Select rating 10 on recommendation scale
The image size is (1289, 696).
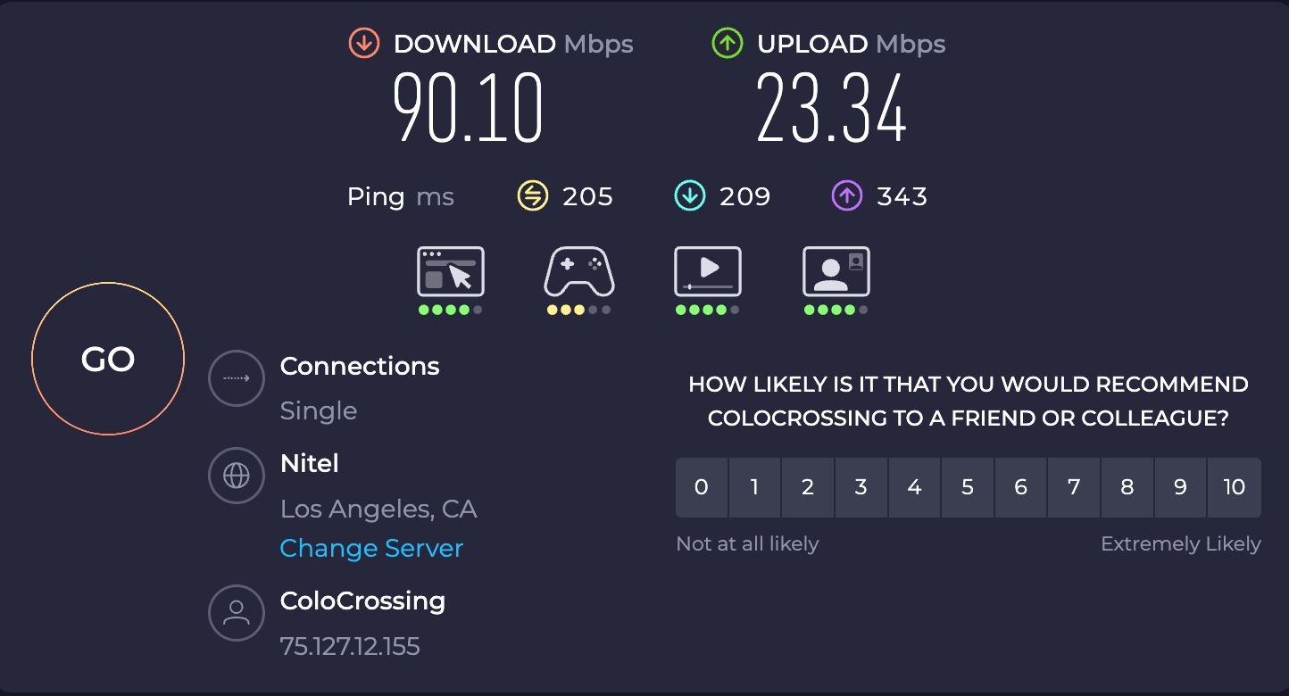click(1234, 487)
